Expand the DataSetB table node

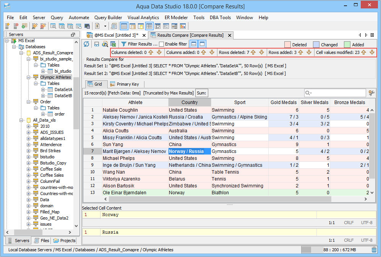[x=43, y=96]
